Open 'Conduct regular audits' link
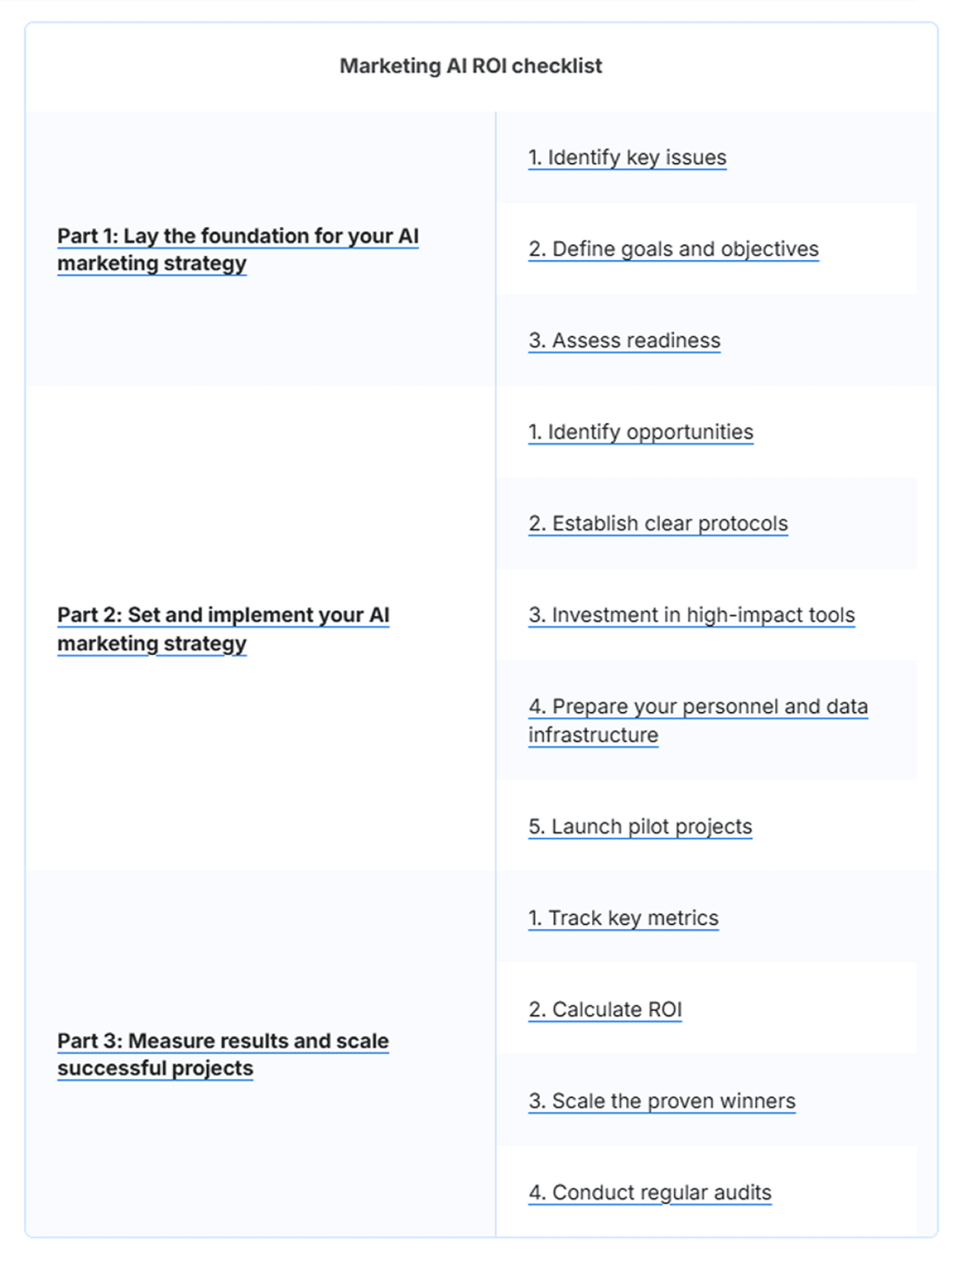 click(650, 1193)
